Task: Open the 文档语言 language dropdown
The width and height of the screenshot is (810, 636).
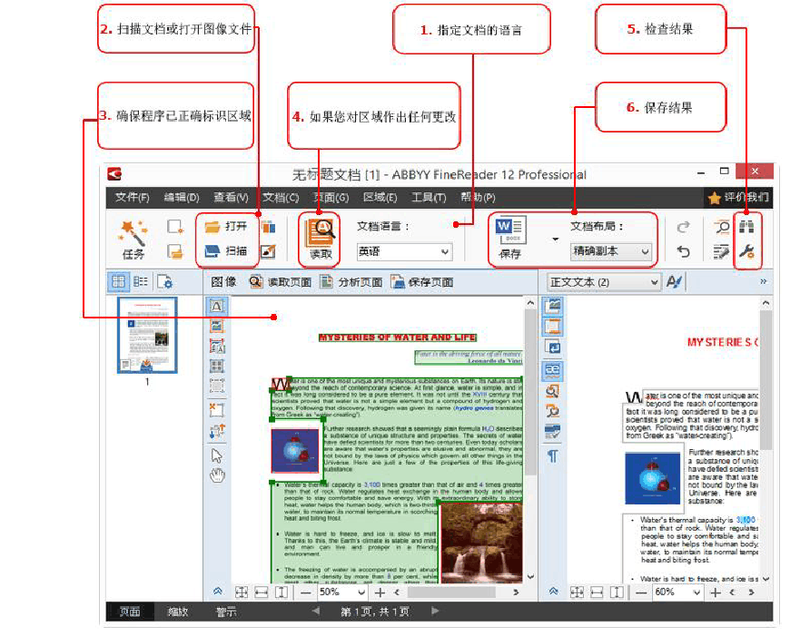Action: (405, 251)
